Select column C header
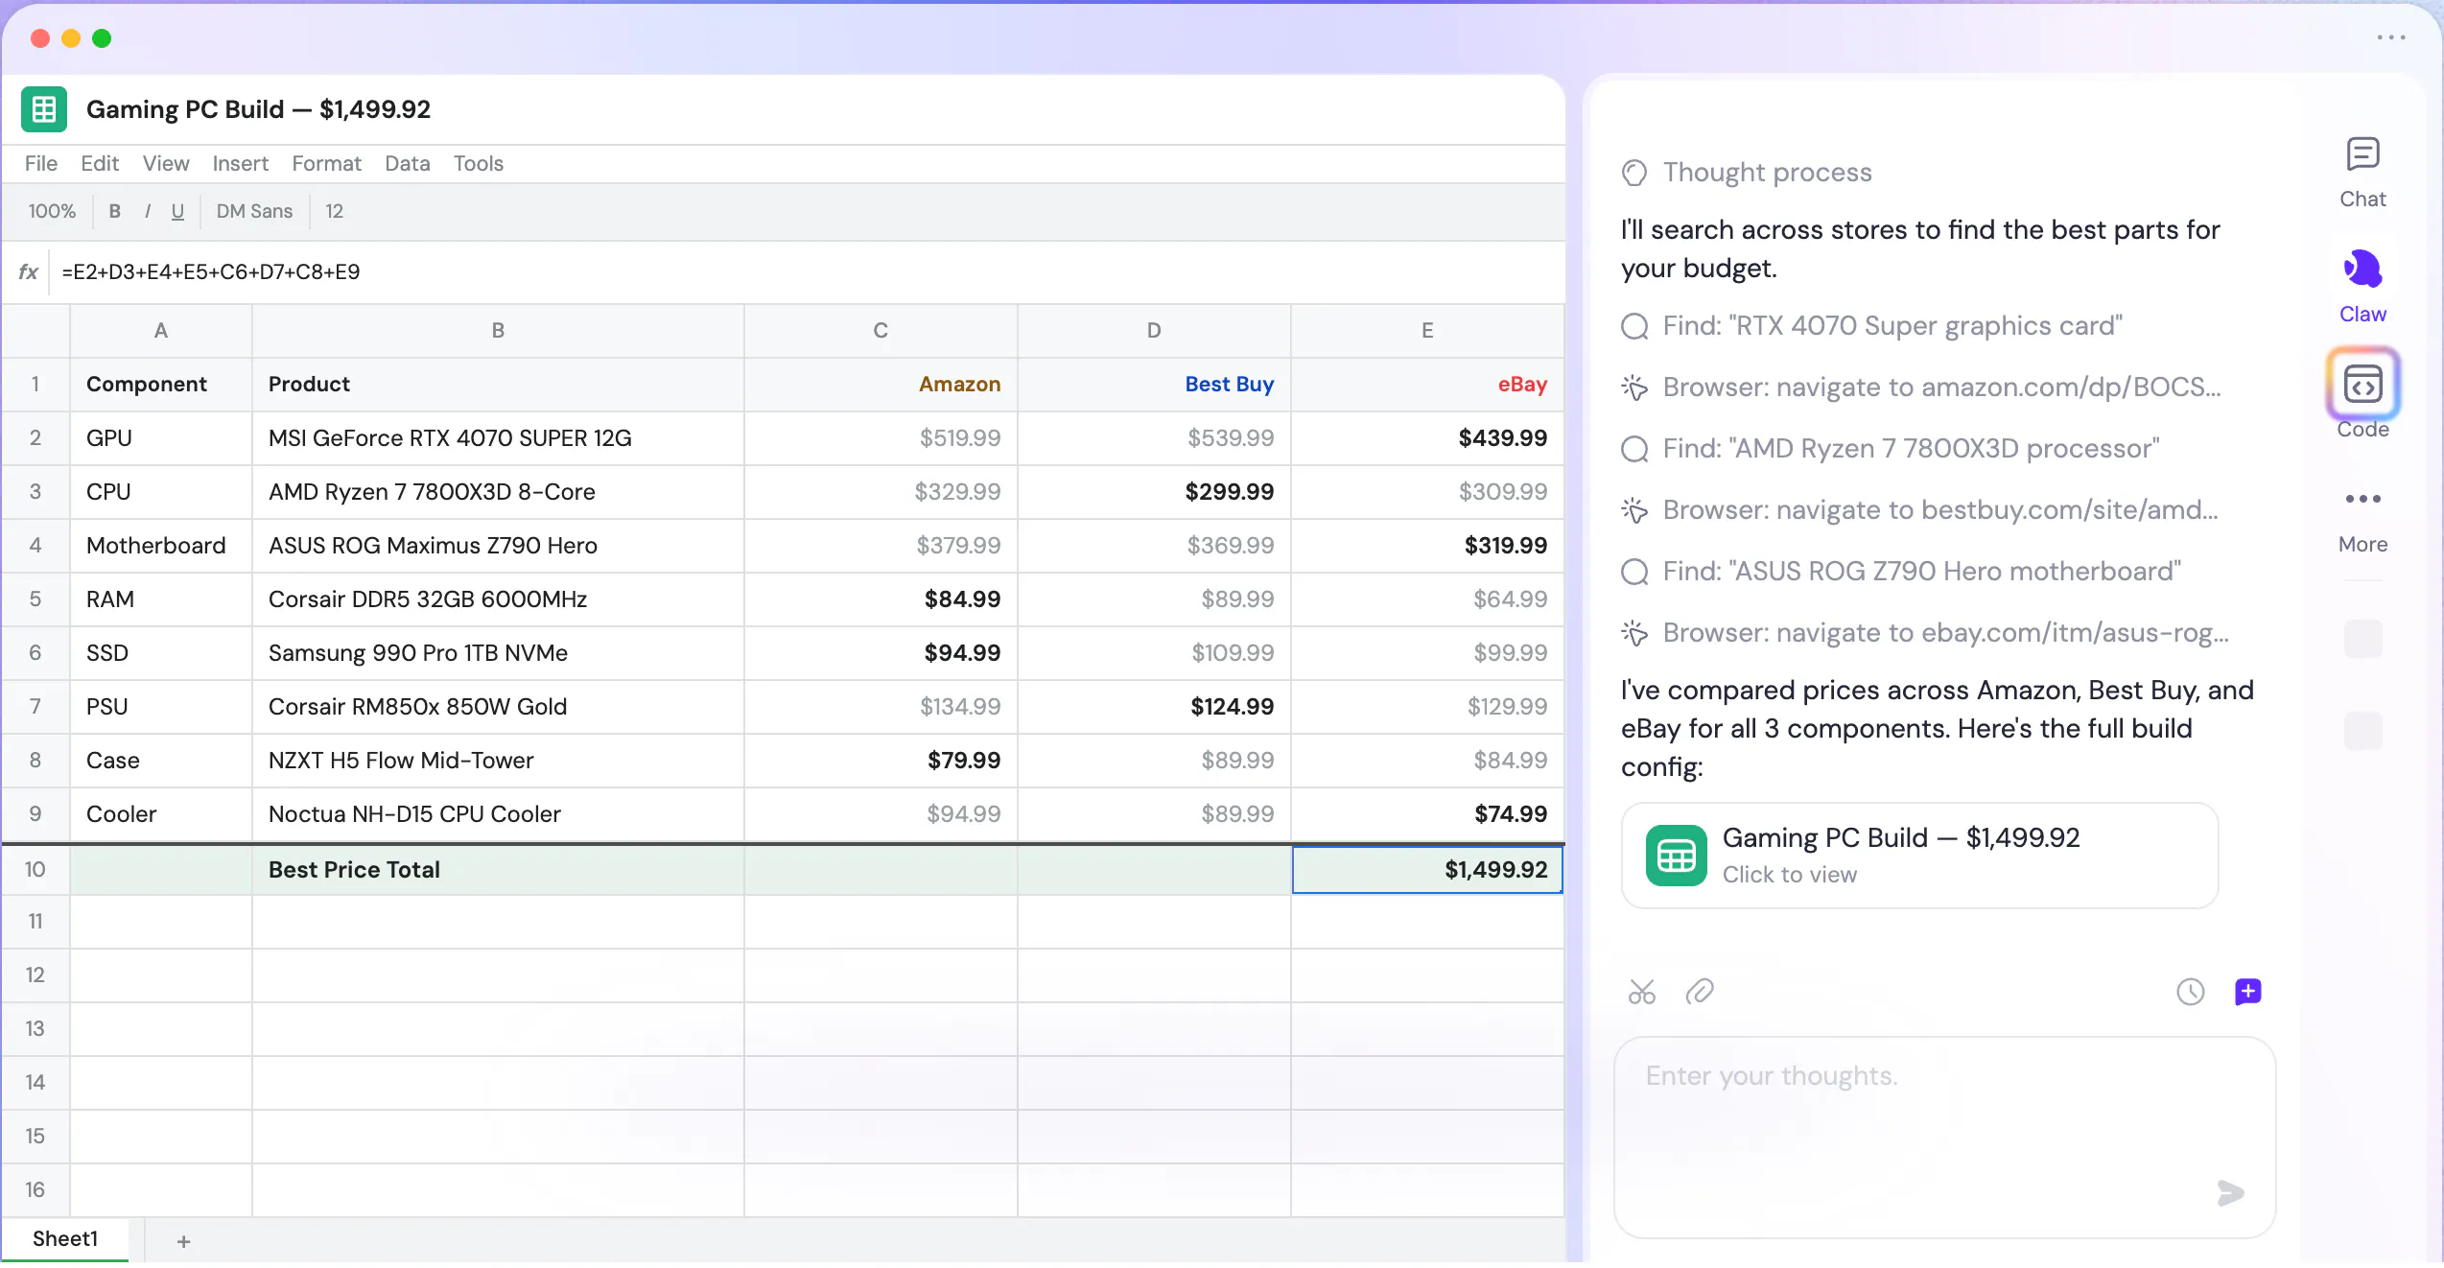Viewport: 2444px width, 1268px height. click(x=881, y=331)
